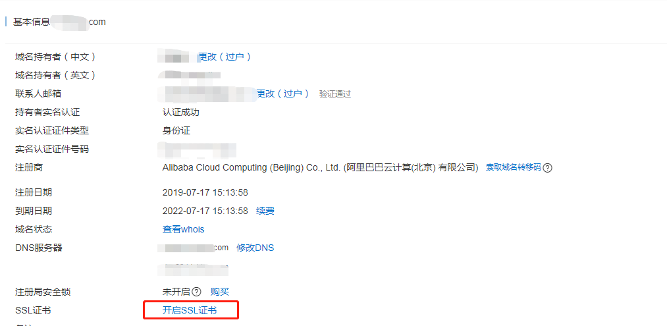Click the 2019-07-17 registration date value
This screenshot has width=667, height=326.
[x=205, y=192]
